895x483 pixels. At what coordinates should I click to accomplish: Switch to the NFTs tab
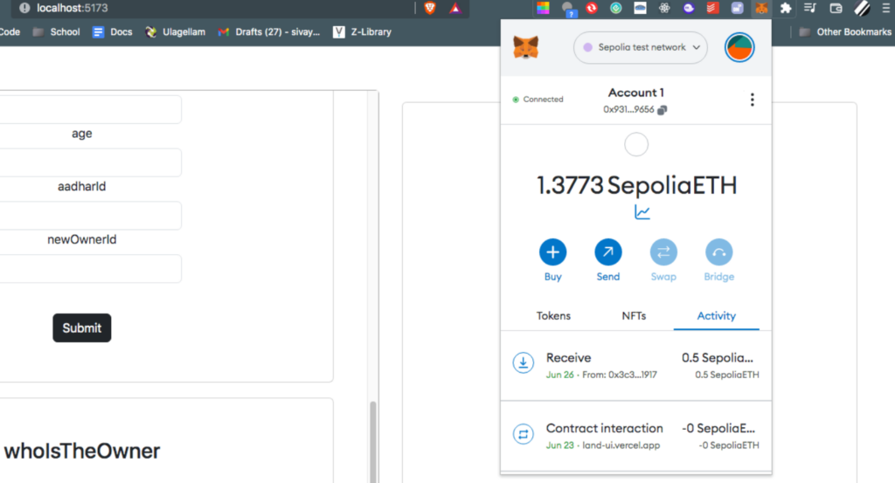634,315
